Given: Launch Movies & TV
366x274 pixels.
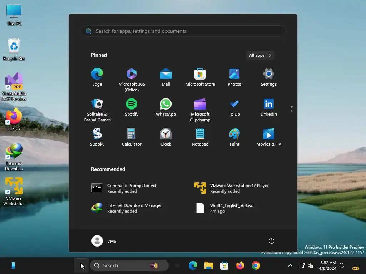Looking at the screenshot, I should click(269, 137).
